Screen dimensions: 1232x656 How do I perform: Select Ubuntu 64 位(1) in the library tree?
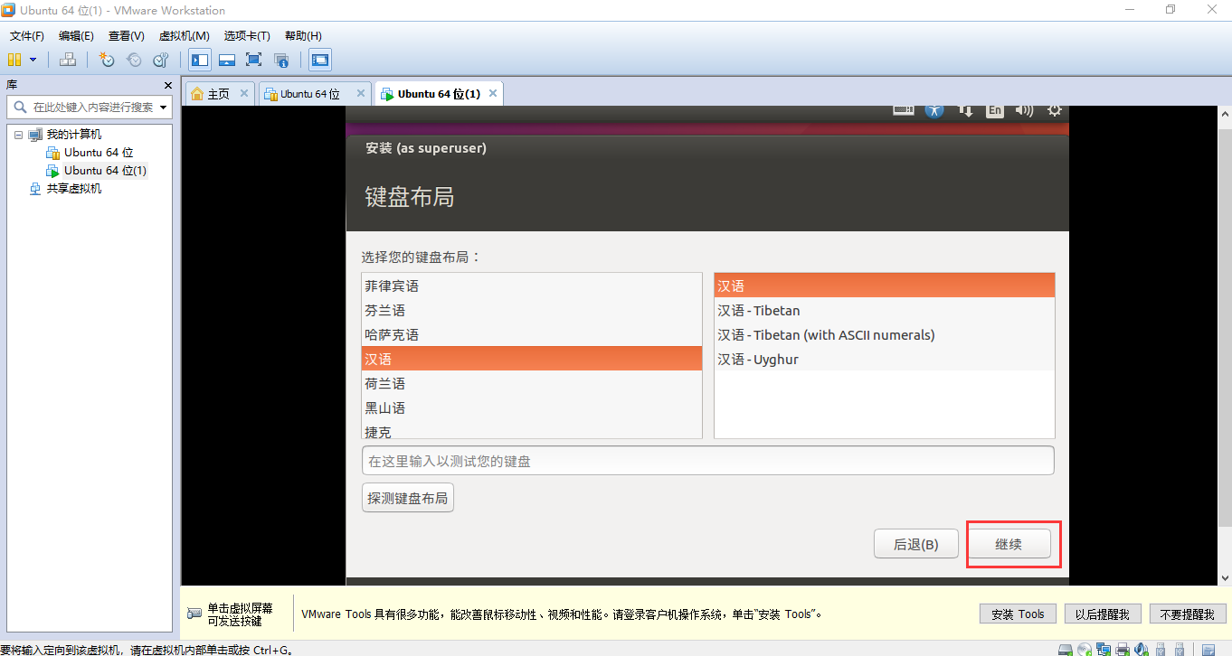pyautogui.click(x=105, y=171)
